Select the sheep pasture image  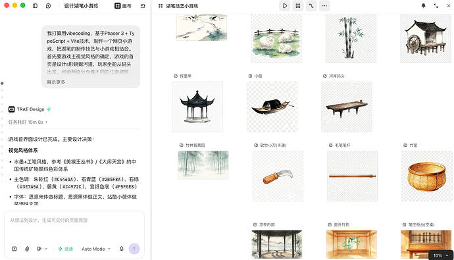point(276,39)
